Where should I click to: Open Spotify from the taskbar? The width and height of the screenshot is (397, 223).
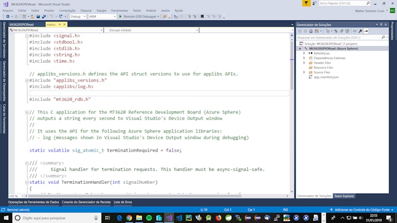pos(149,218)
